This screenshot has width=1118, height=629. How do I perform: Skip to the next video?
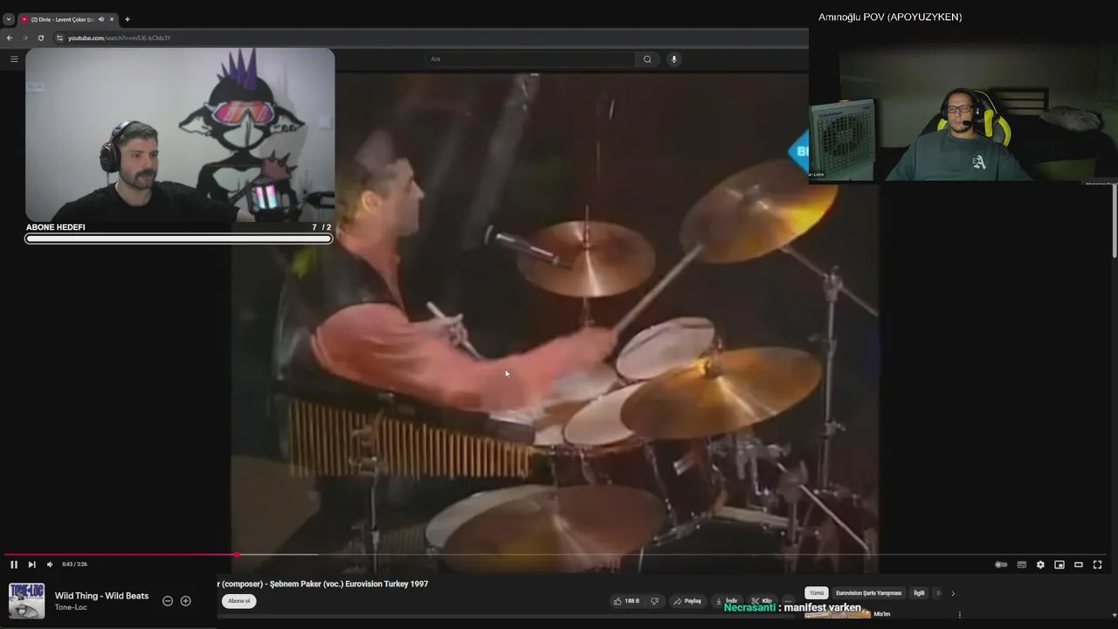tap(31, 564)
